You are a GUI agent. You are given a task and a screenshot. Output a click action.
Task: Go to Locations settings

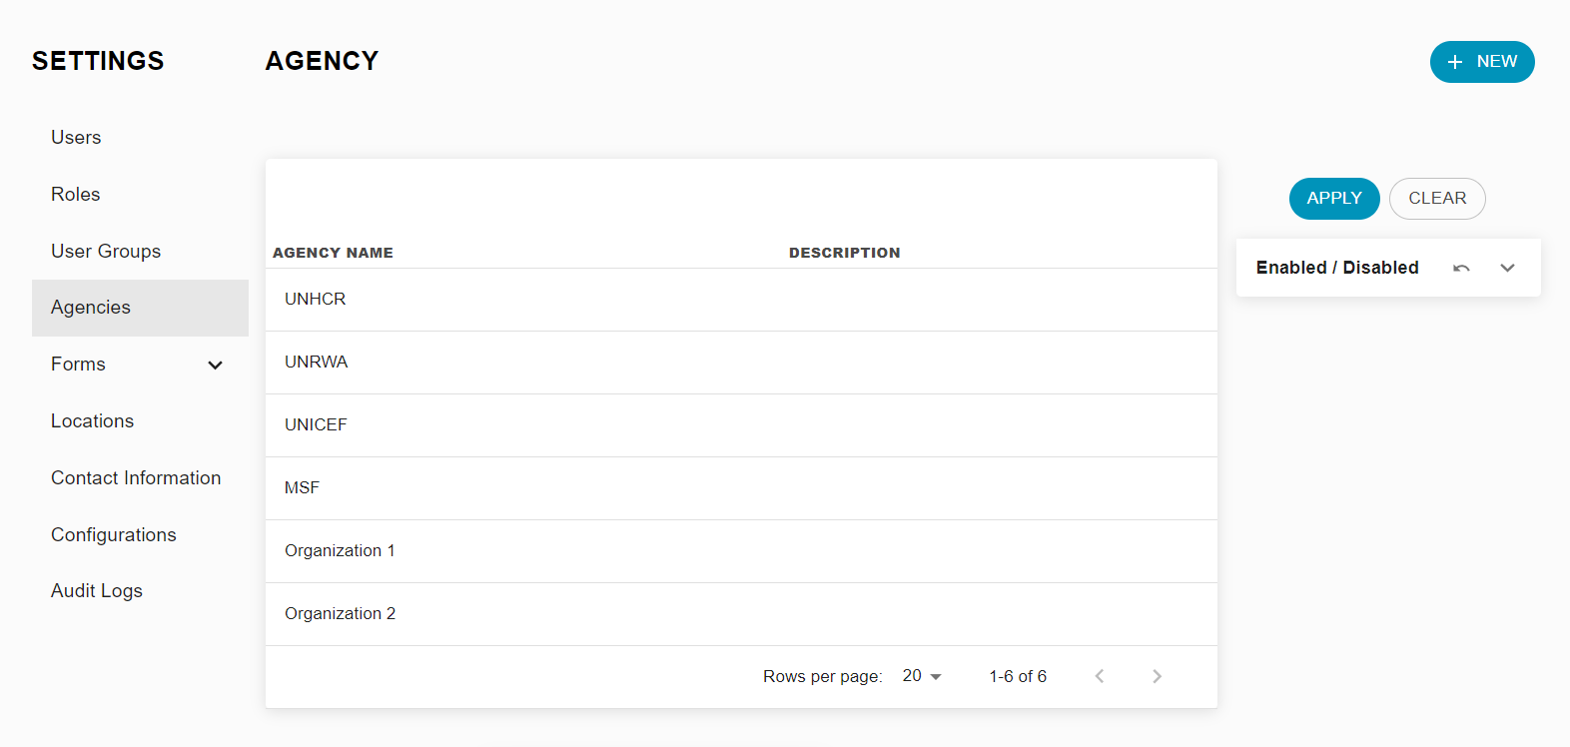(x=140, y=421)
